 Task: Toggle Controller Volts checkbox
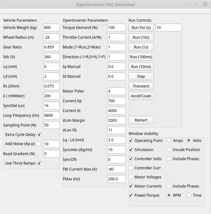point(131,159)
